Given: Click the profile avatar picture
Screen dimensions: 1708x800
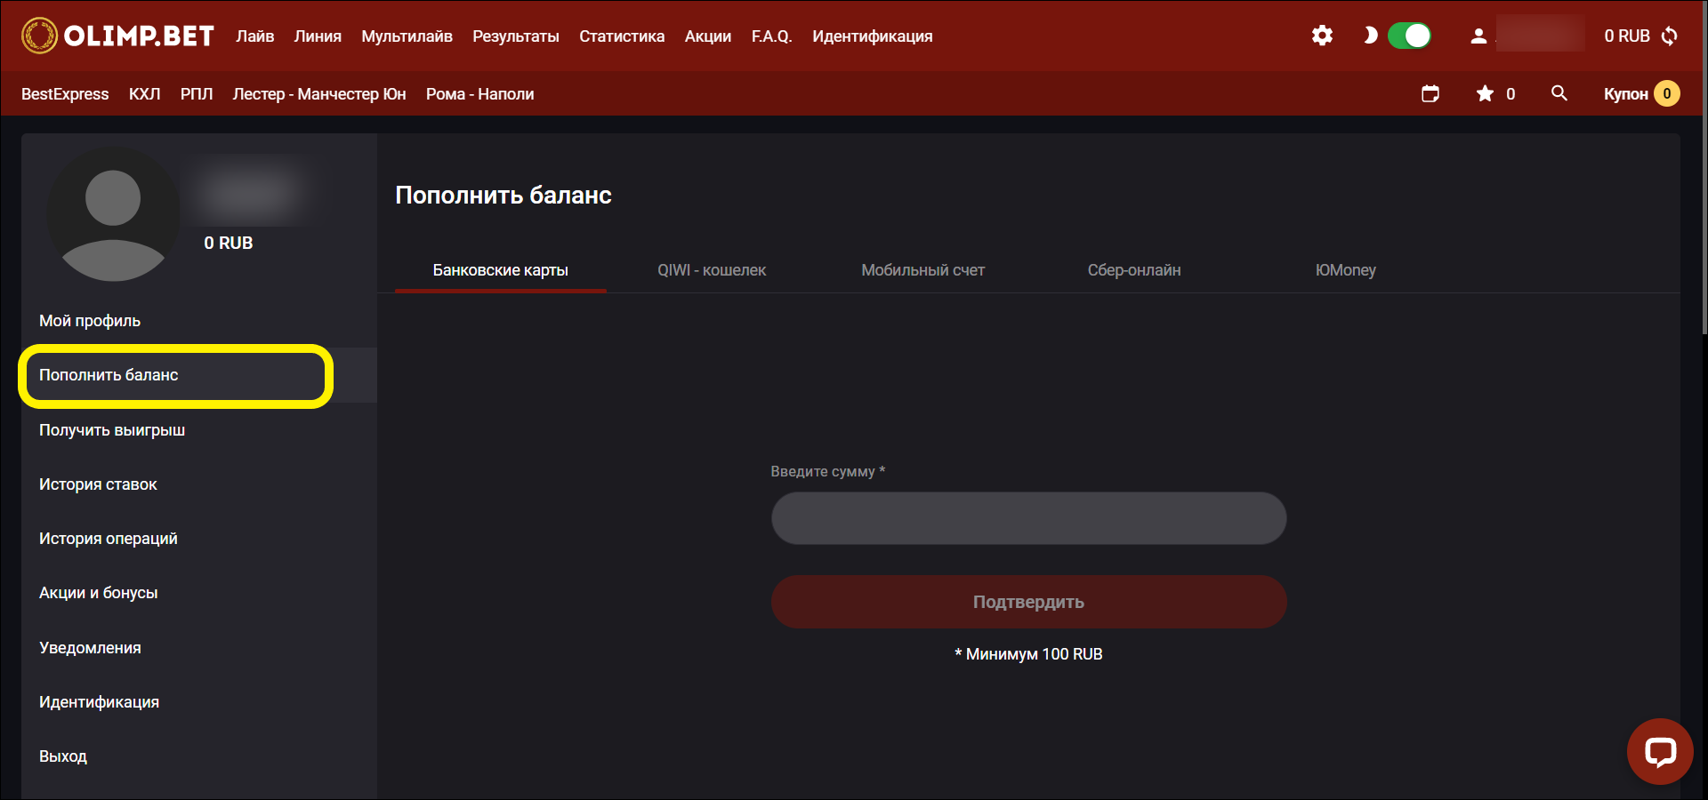Looking at the screenshot, I should (x=113, y=215).
